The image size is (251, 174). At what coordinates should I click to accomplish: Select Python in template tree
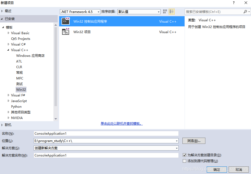coord(16,107)
